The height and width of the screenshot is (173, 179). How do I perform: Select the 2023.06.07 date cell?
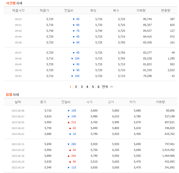tap(18, 117)
